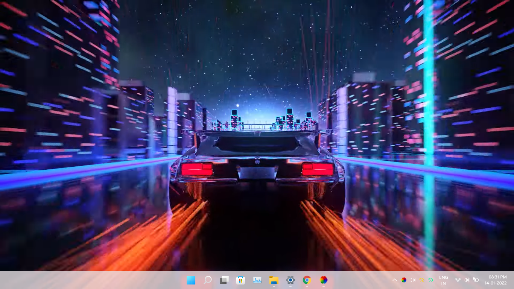The image size is (514, 289).
Task: Open Windows Search from the taskbar
Action: 208,280
